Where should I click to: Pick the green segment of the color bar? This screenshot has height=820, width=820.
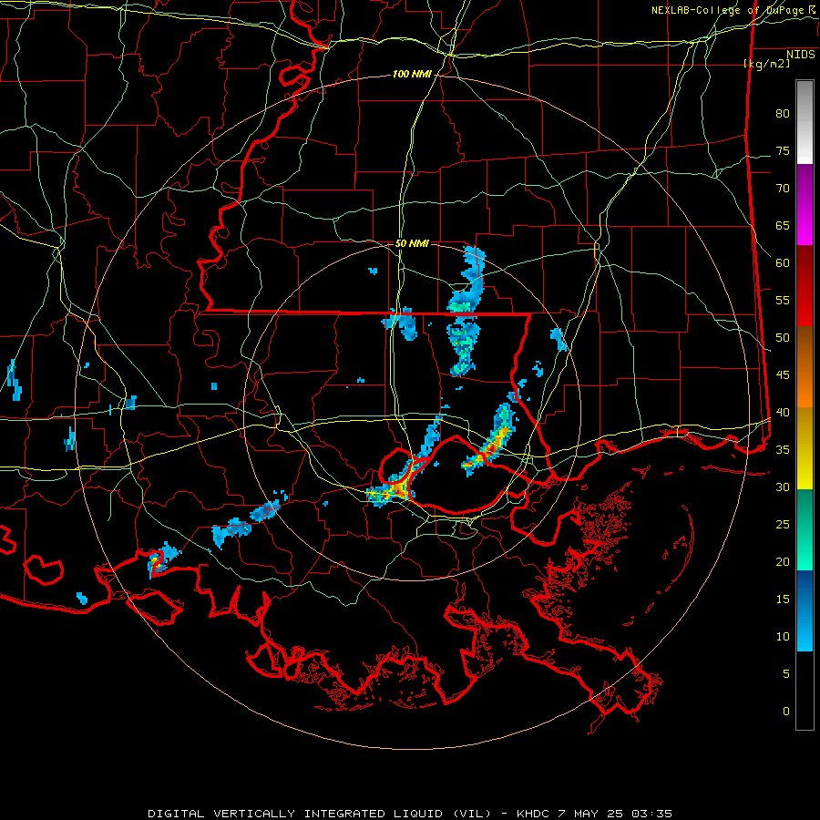tap(805, 529)
